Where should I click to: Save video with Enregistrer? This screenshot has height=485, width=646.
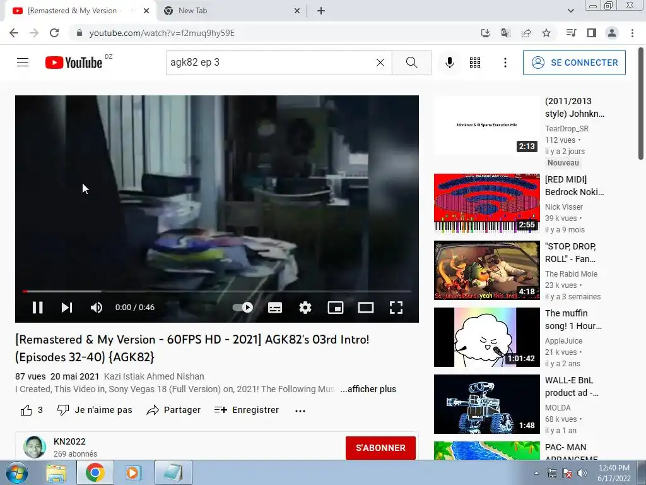[247, 410]
